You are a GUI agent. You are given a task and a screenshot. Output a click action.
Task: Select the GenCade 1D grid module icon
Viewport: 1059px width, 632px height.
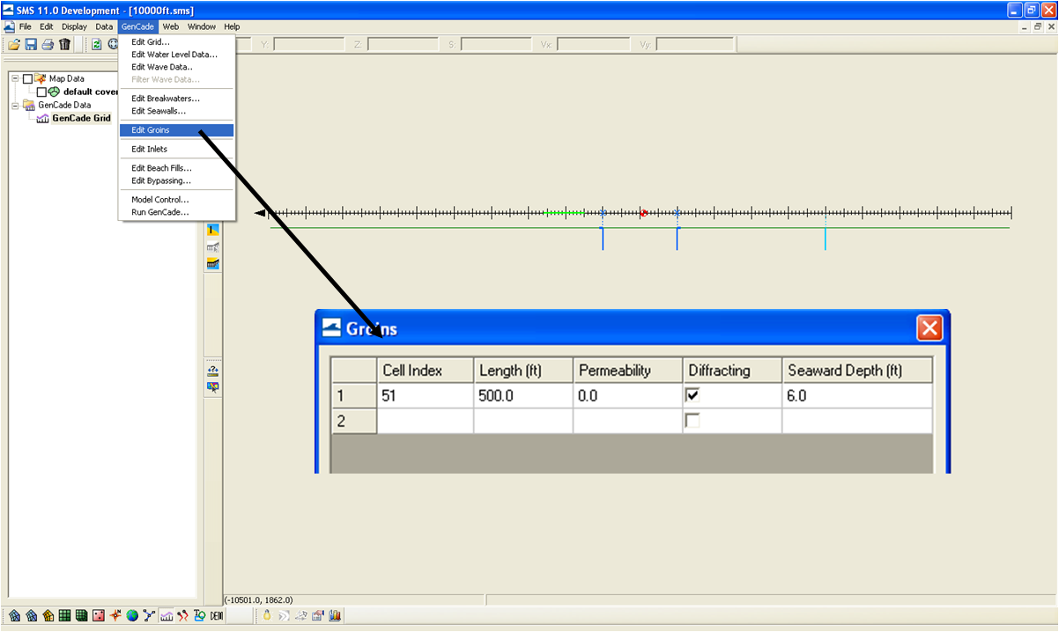167,616
